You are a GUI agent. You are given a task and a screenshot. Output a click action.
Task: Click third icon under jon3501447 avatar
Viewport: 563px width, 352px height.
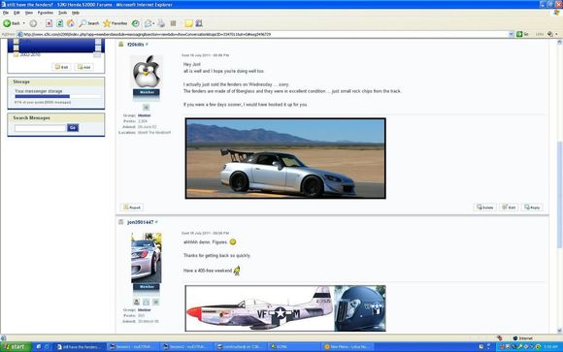tap(156, 303)
